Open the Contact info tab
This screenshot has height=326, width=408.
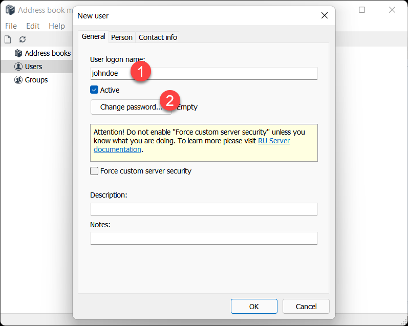158,37
